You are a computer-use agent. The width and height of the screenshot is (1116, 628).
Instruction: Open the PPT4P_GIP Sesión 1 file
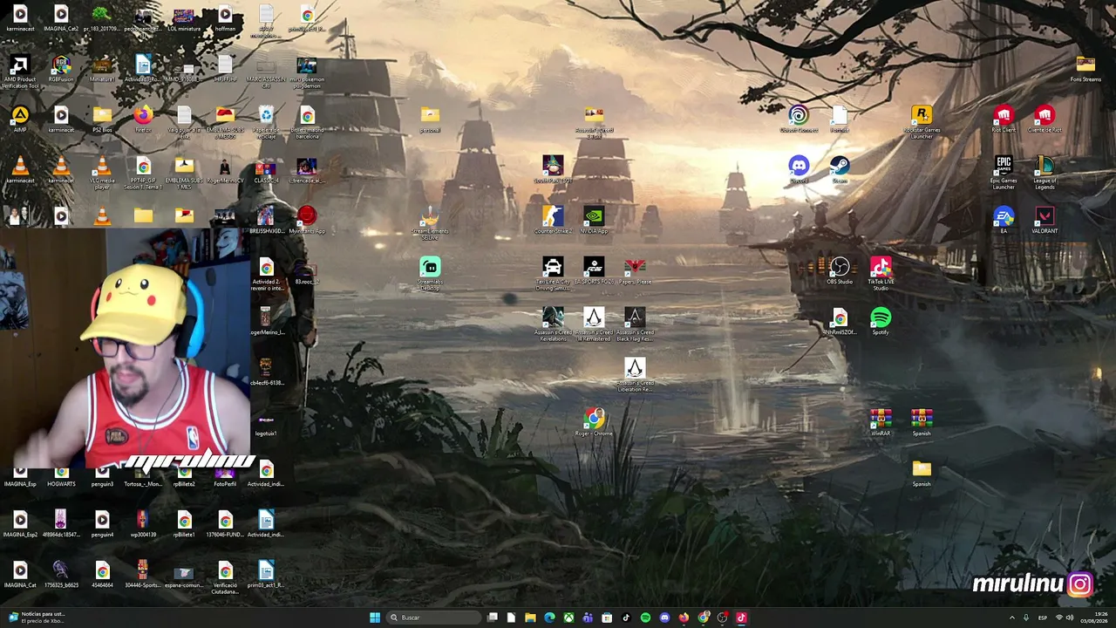point(143,174)
